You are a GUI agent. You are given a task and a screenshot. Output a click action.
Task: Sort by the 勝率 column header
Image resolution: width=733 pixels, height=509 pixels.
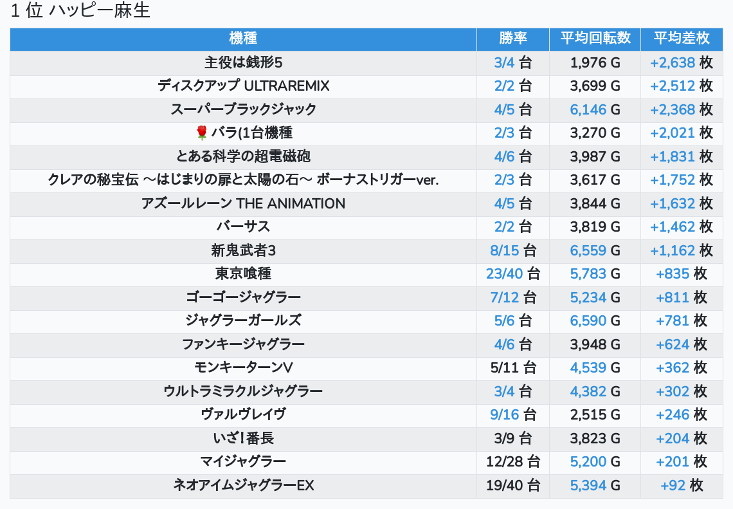pos(512,38)
